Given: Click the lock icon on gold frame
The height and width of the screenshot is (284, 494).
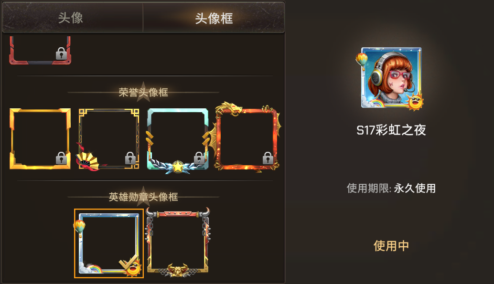Looking at the screenshot, I should pos(62,158).
